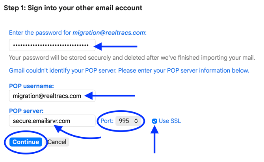Click the bold migration@realtracs.com address in the prompt

[x=109, y=33]
